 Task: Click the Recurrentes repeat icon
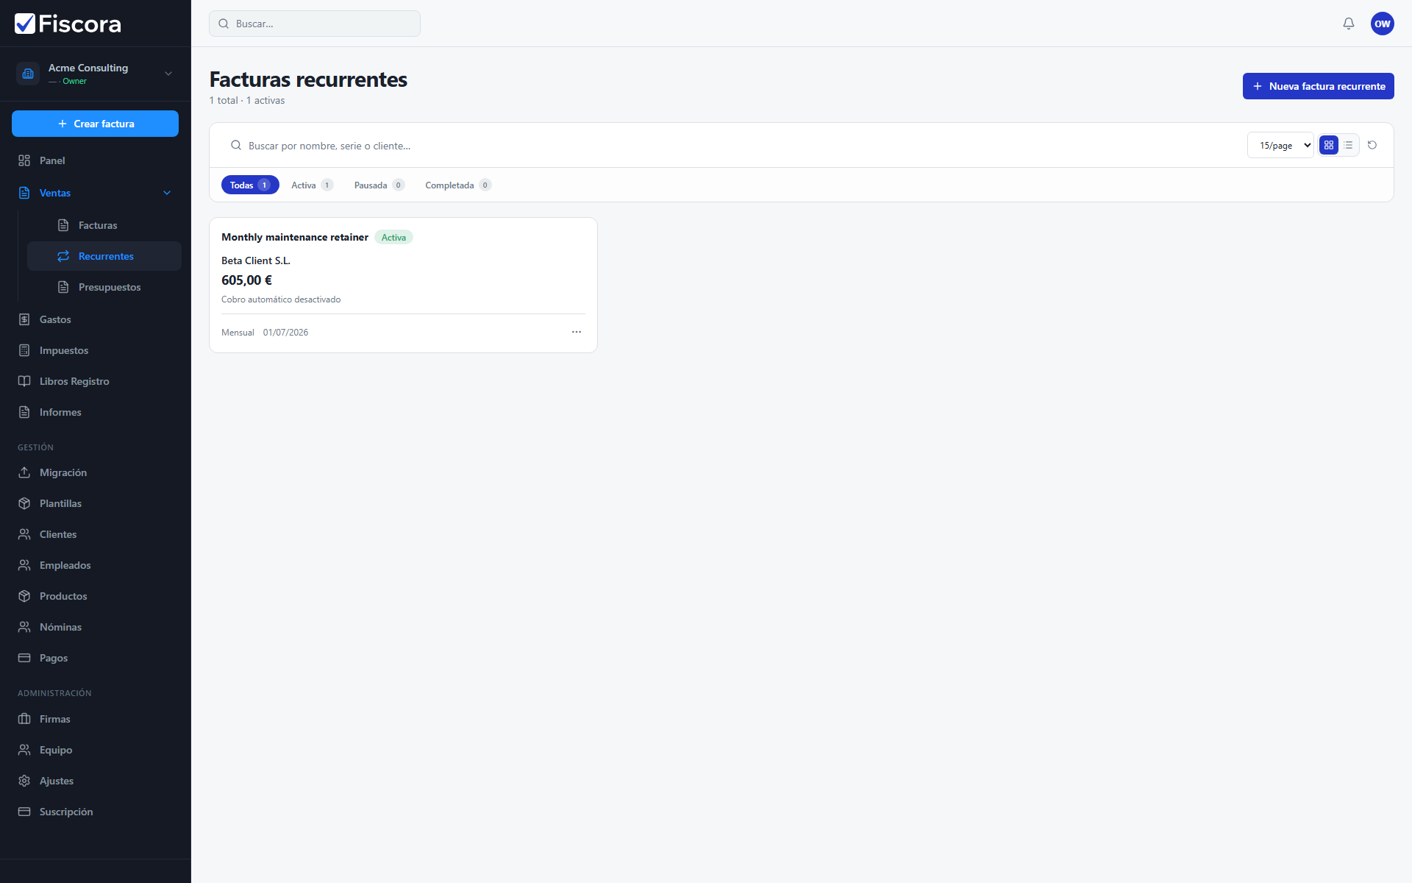63,256
